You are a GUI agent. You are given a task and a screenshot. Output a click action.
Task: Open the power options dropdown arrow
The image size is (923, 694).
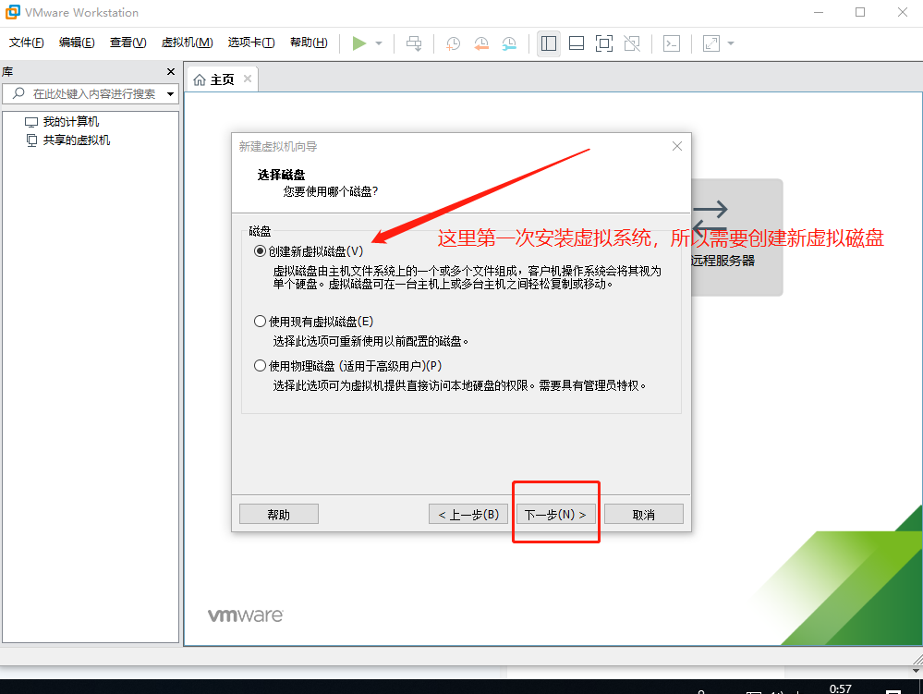tap(379, 43)
